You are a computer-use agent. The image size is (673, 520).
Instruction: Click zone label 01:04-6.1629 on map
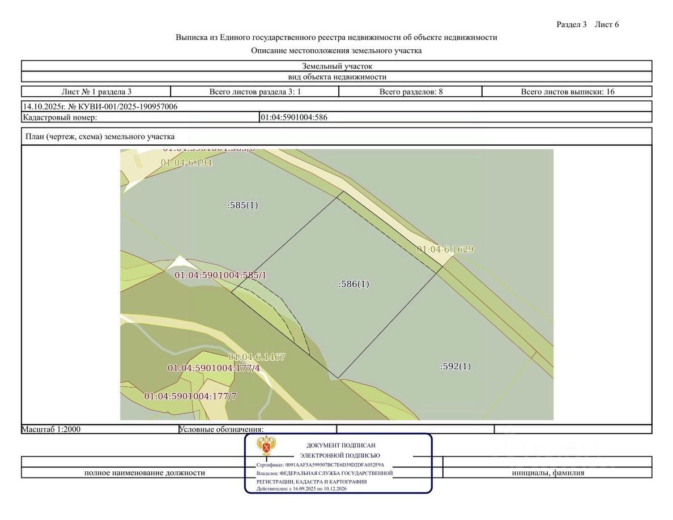click(x=445, y=249)
